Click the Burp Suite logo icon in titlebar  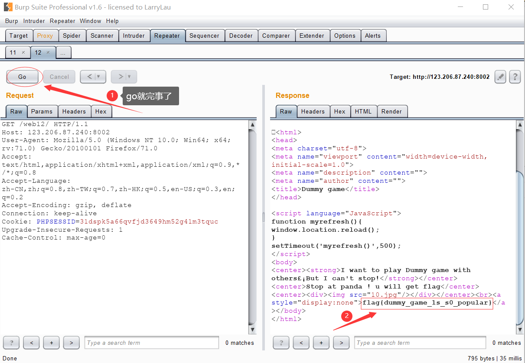click(x=7, y=7)
